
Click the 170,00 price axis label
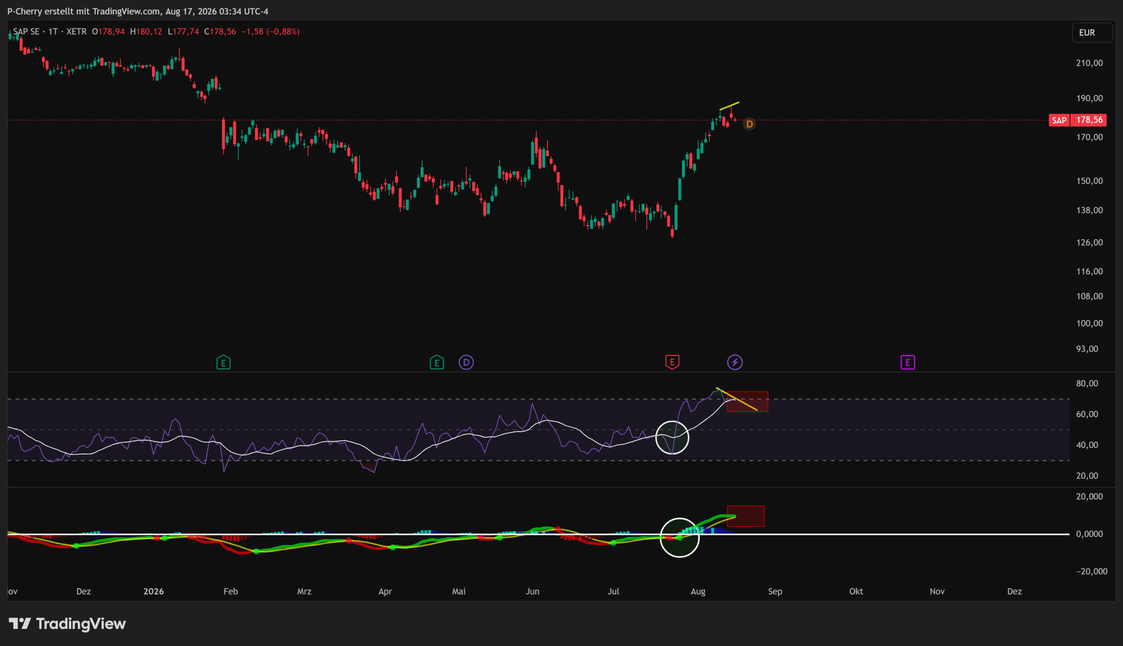(x=1089, y=137)
